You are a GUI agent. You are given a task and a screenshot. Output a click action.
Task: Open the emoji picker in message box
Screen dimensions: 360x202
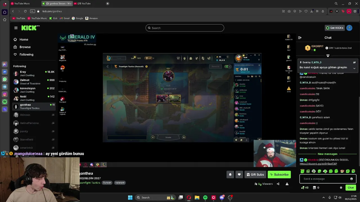pos(352,179)
